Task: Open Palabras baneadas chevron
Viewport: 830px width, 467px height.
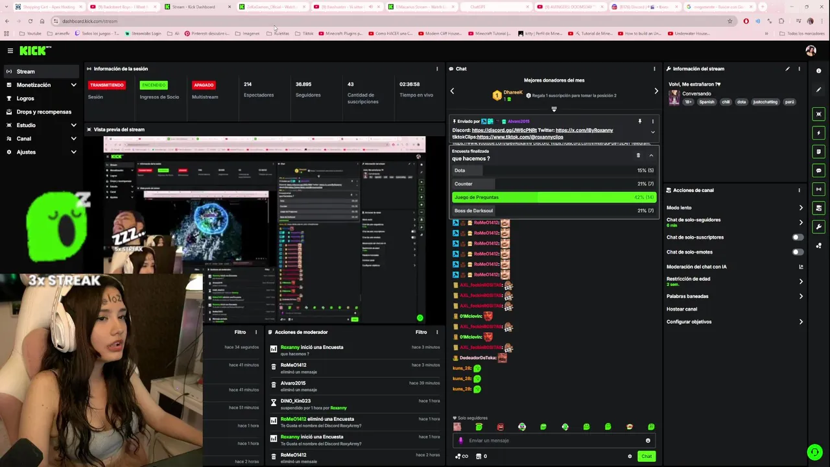Action: (x=801, y=296)
